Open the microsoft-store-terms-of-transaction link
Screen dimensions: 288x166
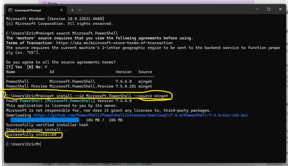(114, 43)
